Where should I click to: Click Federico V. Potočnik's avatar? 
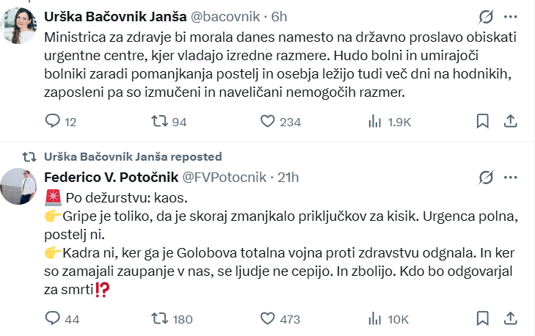pos(19,186)
